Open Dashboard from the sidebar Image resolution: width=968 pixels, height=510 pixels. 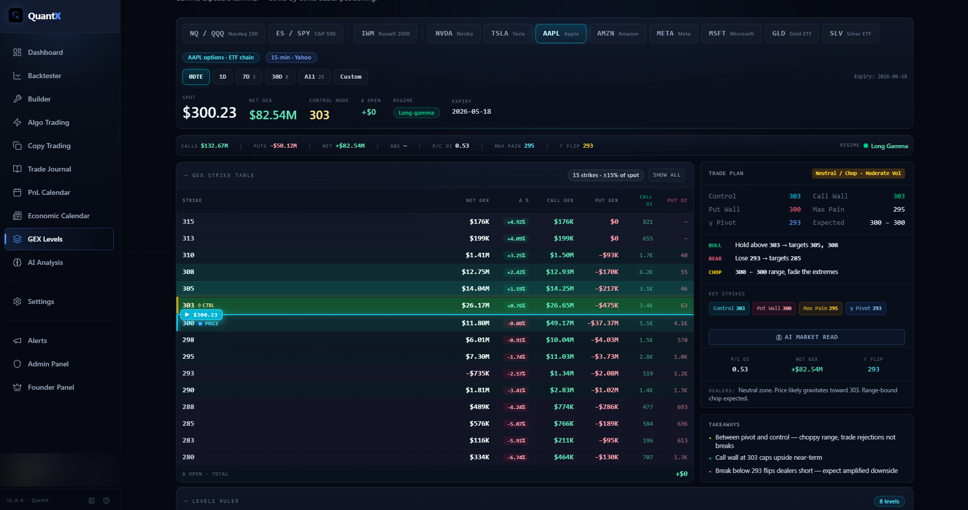(59, 52)
